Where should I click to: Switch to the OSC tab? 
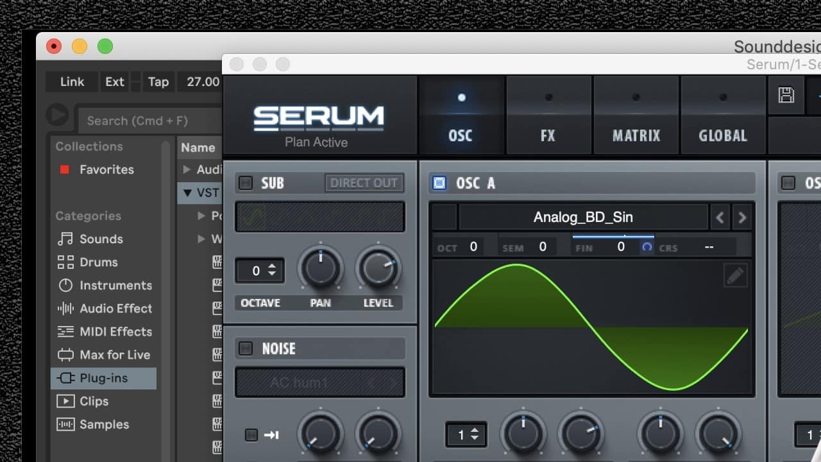click(x=461, y=115)
